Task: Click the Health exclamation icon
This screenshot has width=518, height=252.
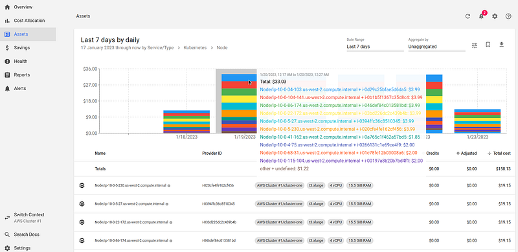Action: (x=7, y=61)
